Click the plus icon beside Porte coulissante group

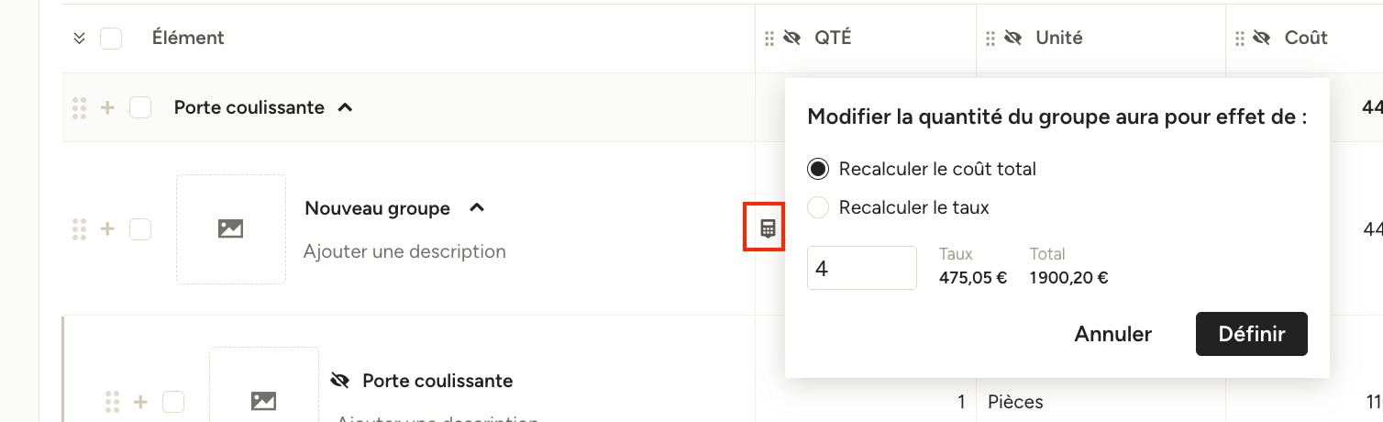(107, 107)
